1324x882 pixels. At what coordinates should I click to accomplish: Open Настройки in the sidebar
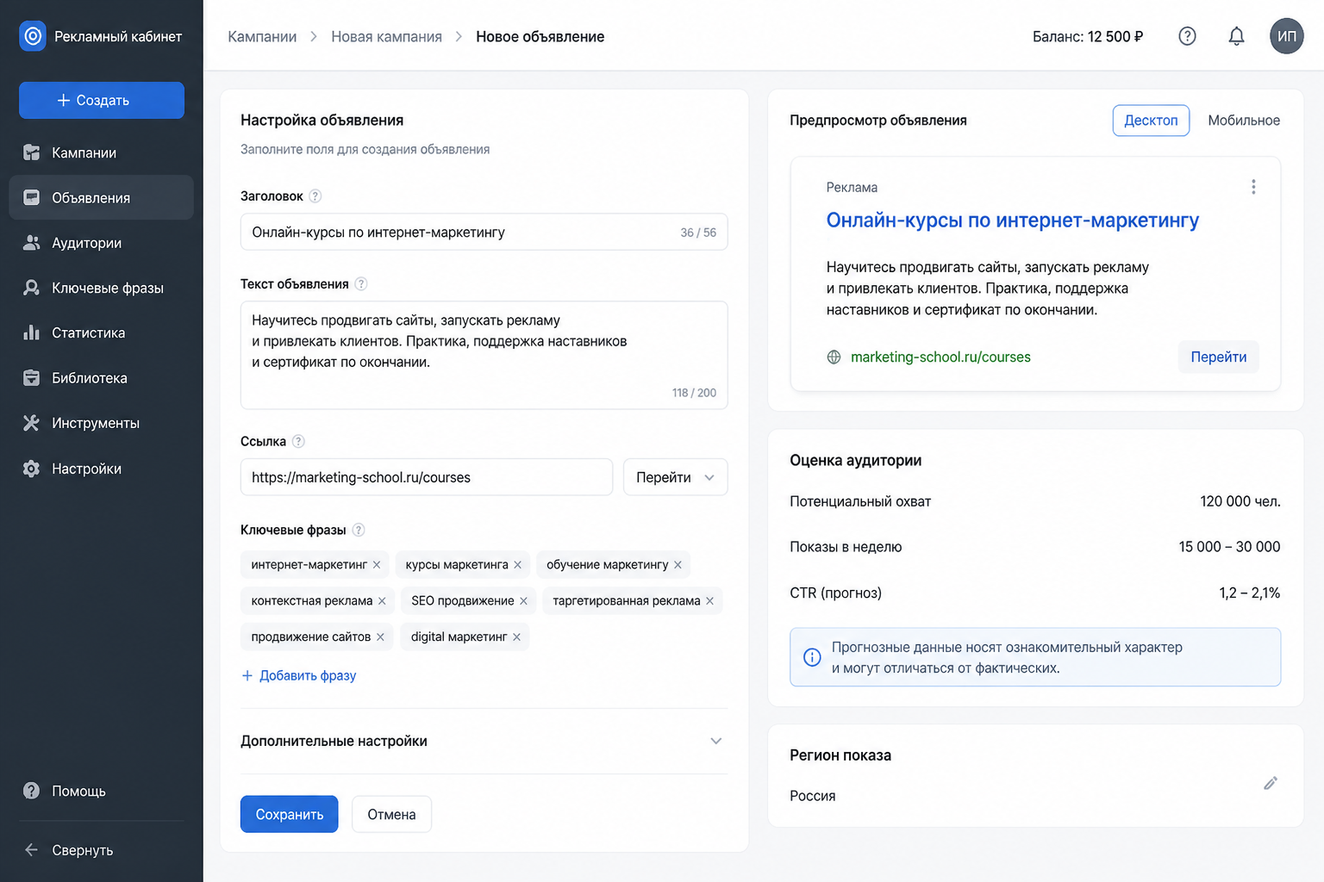(x=102, y=469)
